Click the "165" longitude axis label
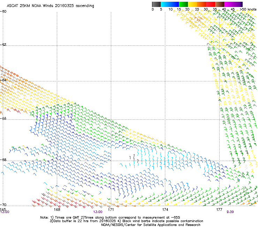Screen dimensions: 258x227 pyautogui.click(x=3, y=209)
